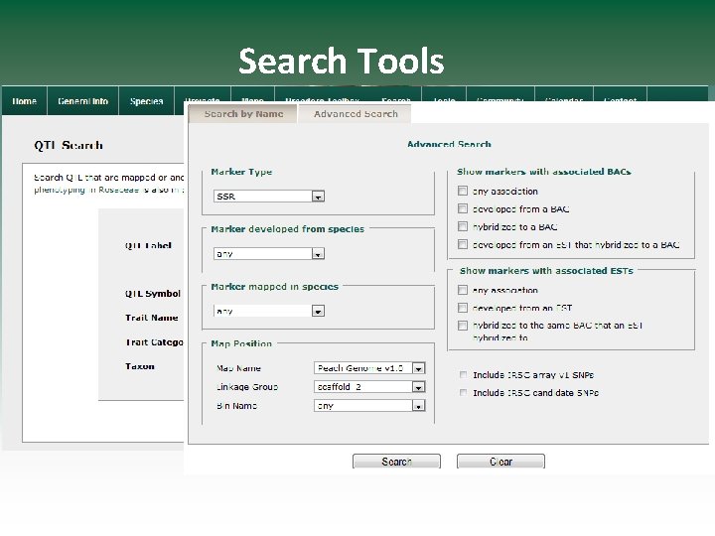Open the Community menu item
715x536 pixels.
pos(500,97)
